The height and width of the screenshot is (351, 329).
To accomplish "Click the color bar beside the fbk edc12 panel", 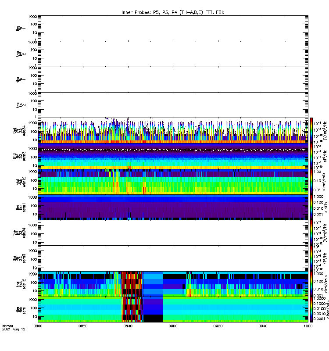I will click(311, 284).
